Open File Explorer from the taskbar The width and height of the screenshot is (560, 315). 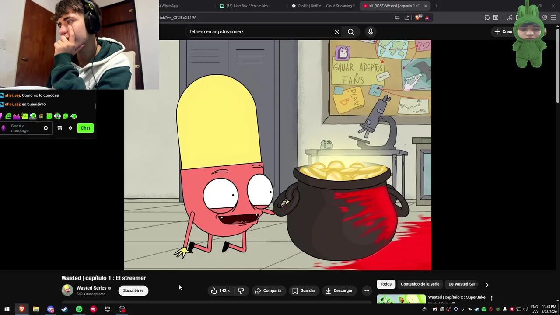tap(36, 309)
